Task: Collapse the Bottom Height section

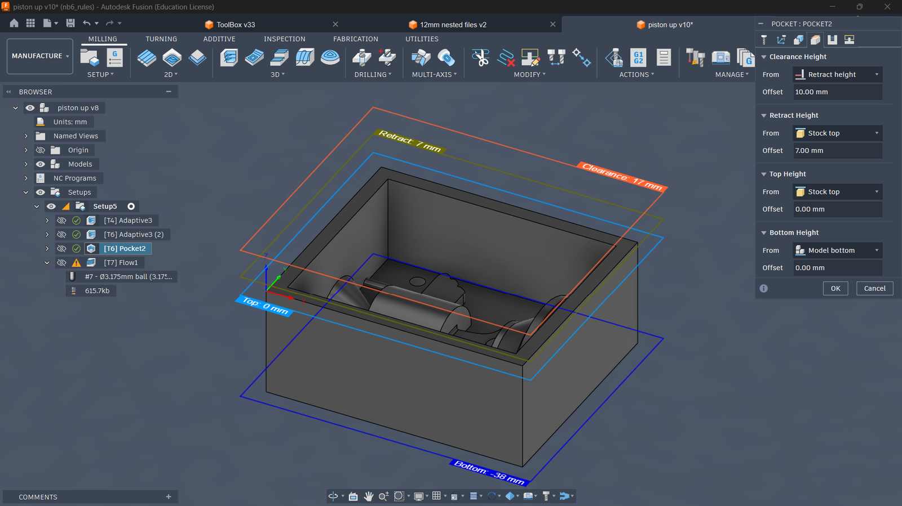Action: point(764,232)
